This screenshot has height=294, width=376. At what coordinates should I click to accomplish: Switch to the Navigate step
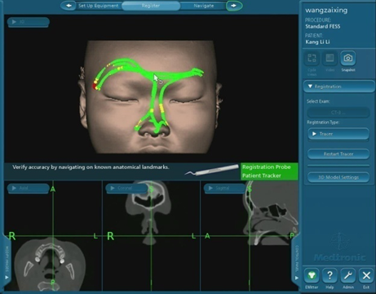pyautogui.click(x=204, y=6)
